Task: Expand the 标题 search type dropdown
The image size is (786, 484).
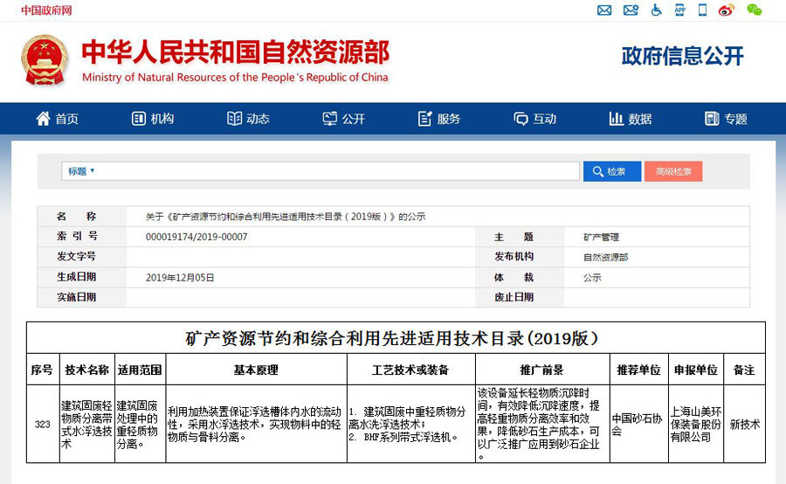Action: coord(81,171)
